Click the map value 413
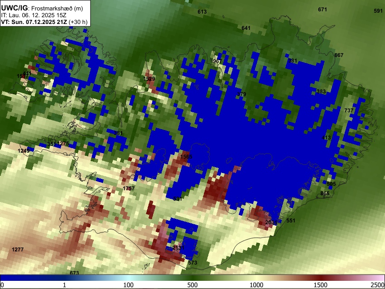The image size is (385, 289). click(326, 138)
